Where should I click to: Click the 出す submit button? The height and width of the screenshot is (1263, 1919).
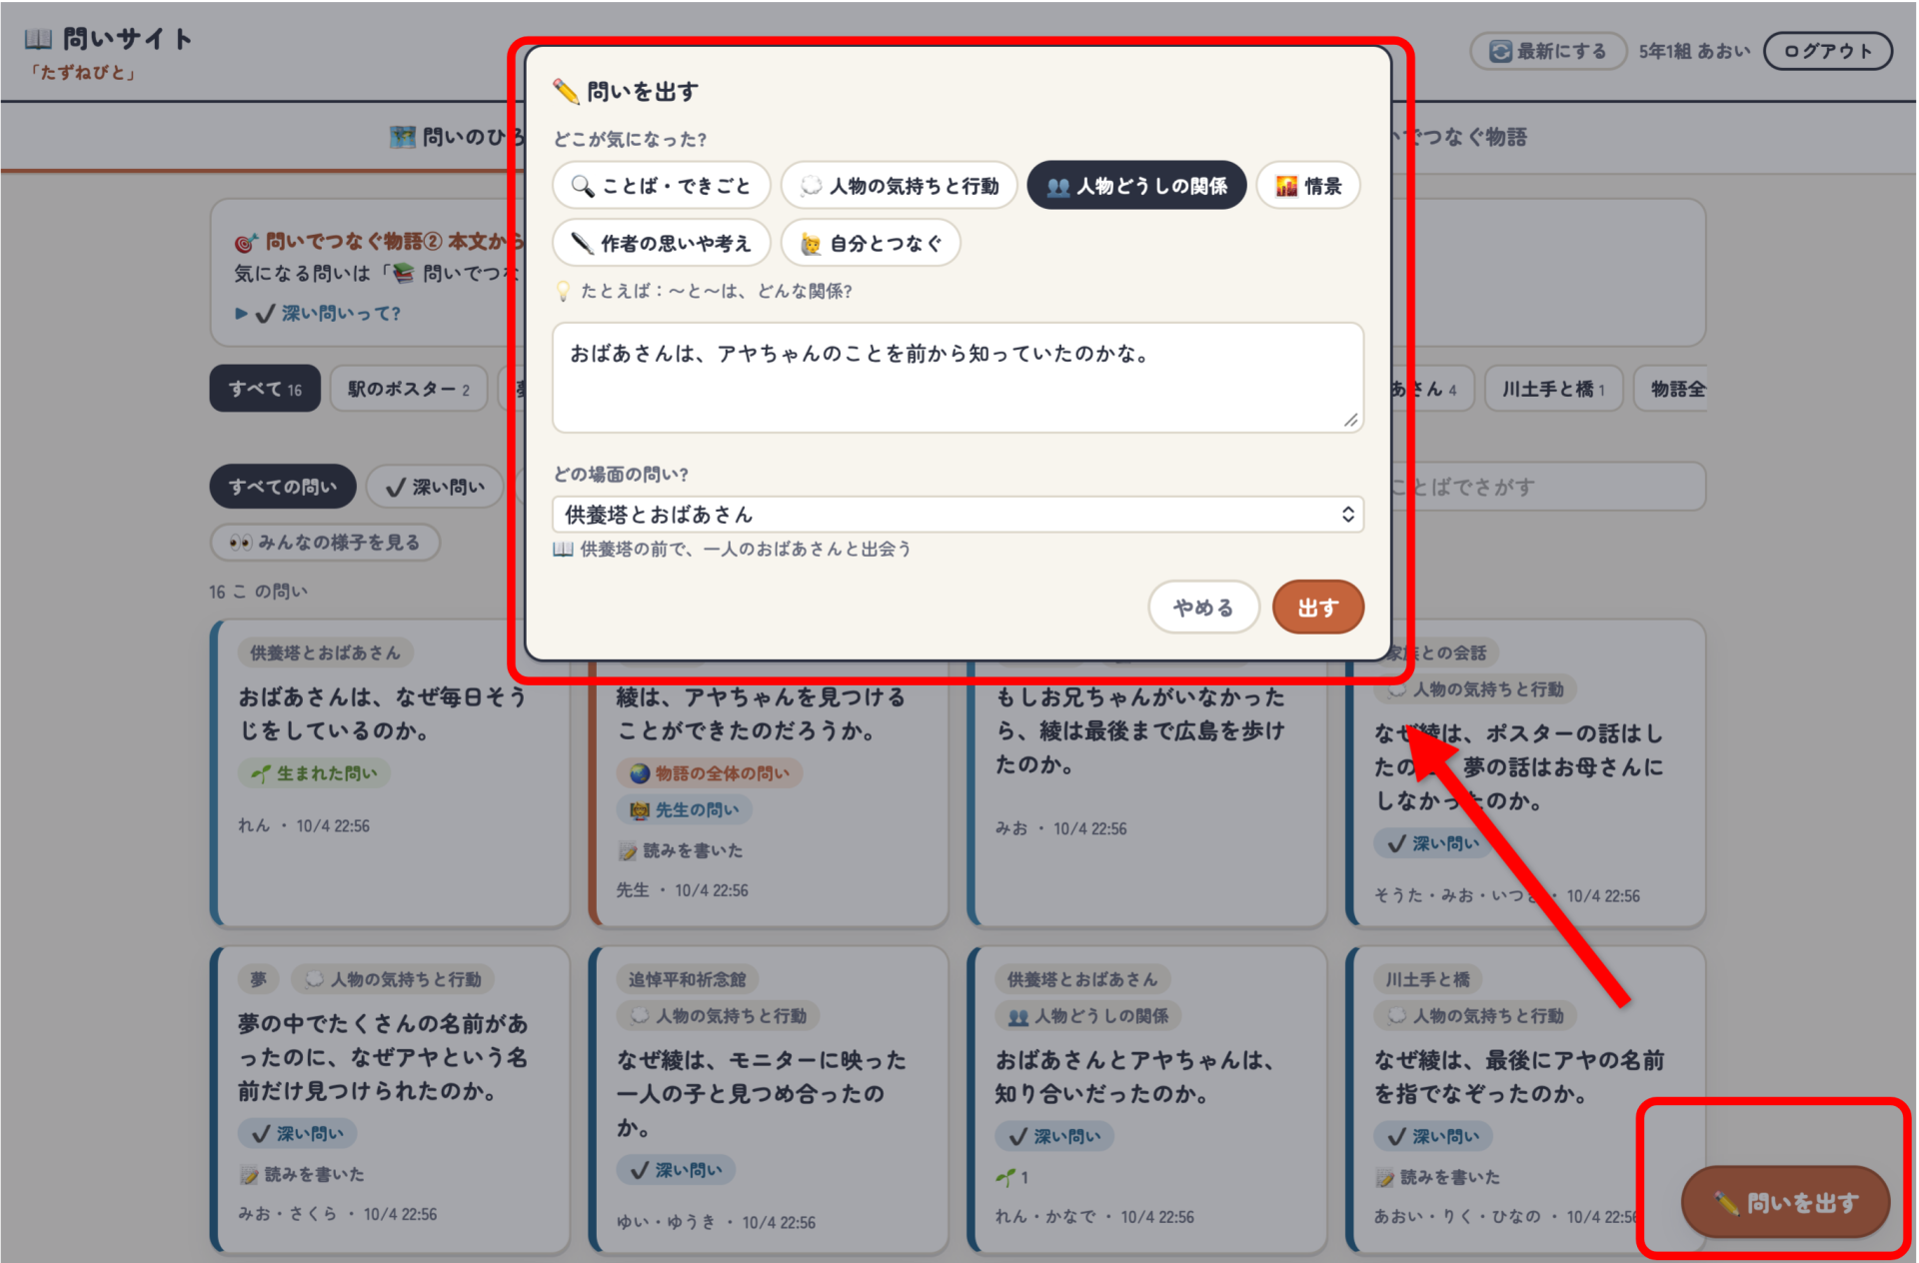(1317, 607)
